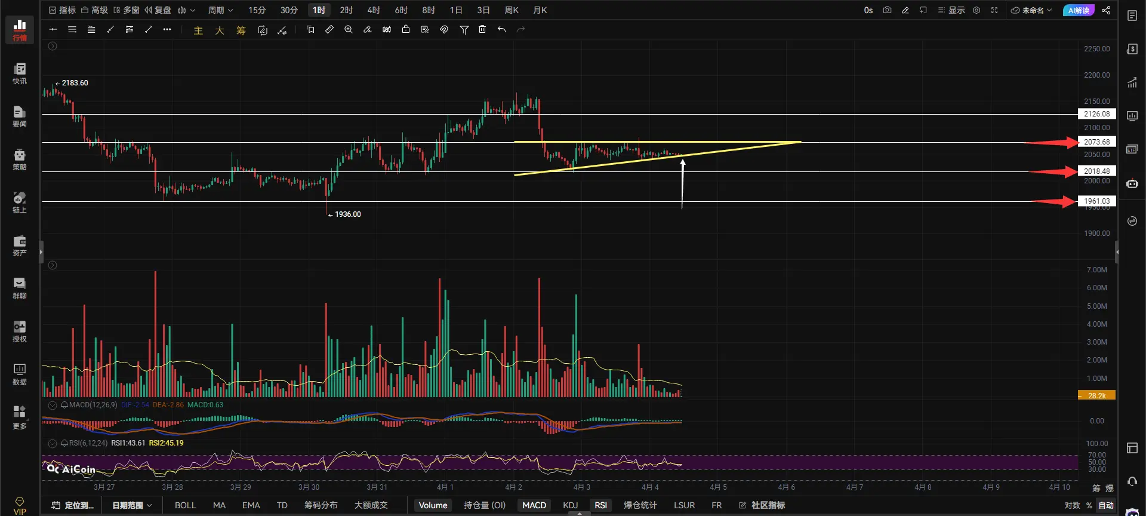This screenshot has width=1146, height=516.
Task: Open the 链上 on-chain sidebar icon
Action: click(x=20, y=202)
